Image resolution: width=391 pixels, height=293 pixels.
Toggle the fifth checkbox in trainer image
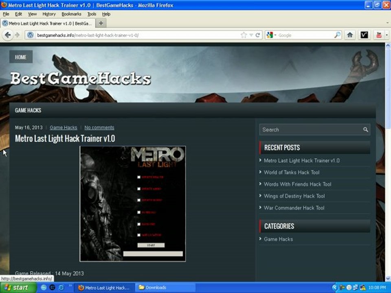[139, 224]
